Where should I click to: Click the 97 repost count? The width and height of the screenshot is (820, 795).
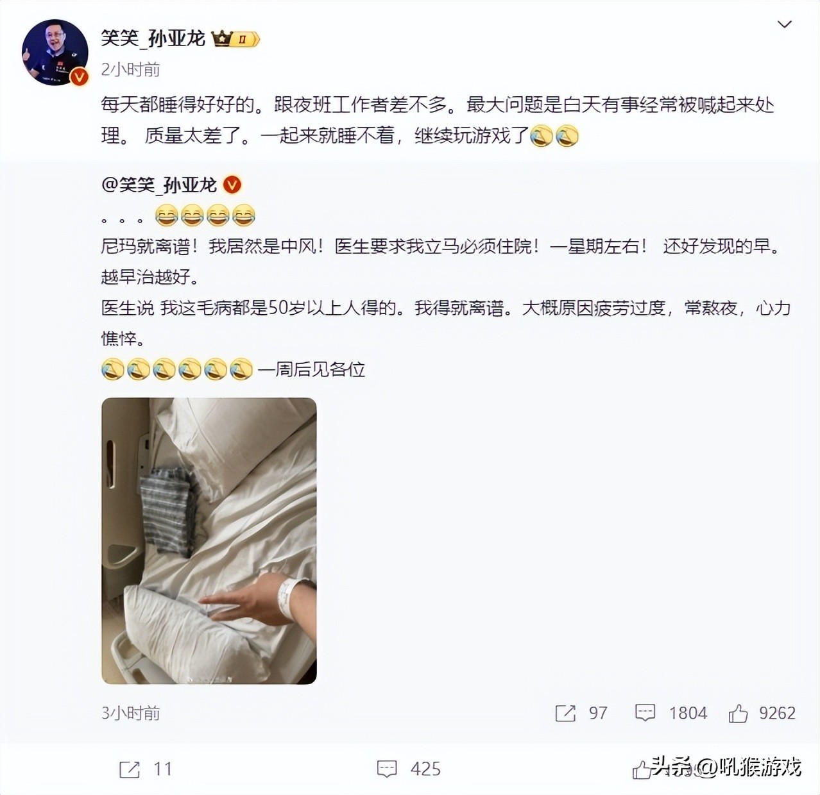(598, 713)
